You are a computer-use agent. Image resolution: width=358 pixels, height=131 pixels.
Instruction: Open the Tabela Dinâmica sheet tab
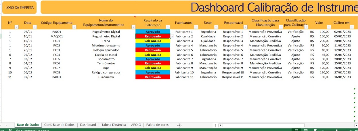(x=114, y=125)
